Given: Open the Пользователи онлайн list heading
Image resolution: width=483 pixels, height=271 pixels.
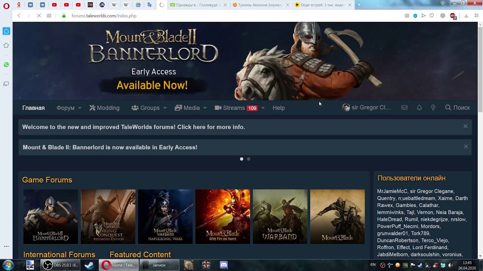Looking at the screenshot, I should pyautogui.click(x=412, y=178).
